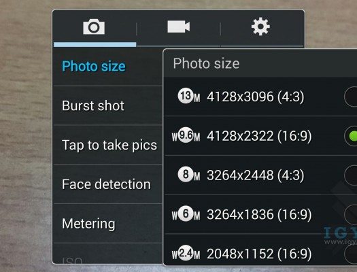
Task: Open the Tap to take pics setting
Action: (x=108, y=145)
